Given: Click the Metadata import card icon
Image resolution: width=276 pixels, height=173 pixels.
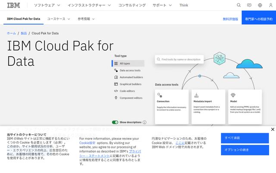Looking at the screenshot, I should coord(196,95).
